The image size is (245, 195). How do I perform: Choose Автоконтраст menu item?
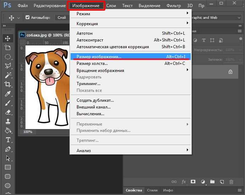tap(130, 40)
